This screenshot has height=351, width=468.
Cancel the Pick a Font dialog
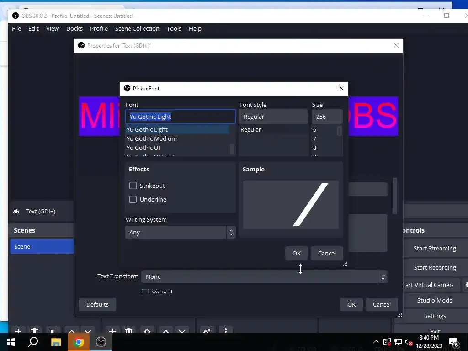coord(327,253)
